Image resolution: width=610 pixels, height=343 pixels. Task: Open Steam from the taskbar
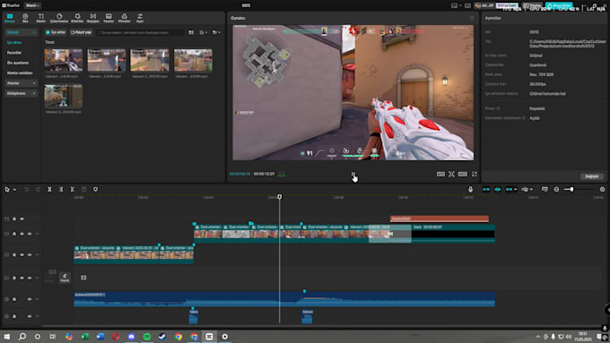pos(162,337)
